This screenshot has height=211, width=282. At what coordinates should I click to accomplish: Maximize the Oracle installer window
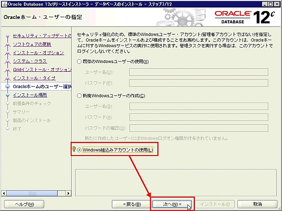(x=271, y=4)
